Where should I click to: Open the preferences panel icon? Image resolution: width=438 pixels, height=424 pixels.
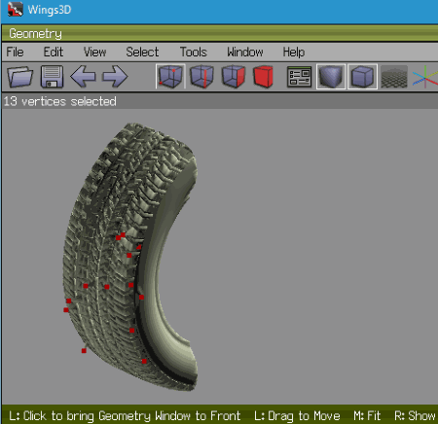click(x=299, y=77)
